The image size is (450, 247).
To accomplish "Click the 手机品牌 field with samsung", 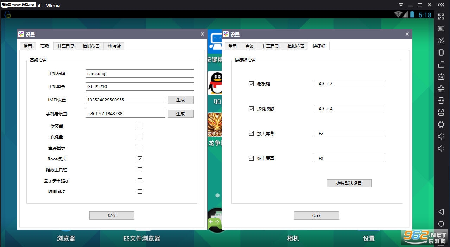I will pos(140,73).
